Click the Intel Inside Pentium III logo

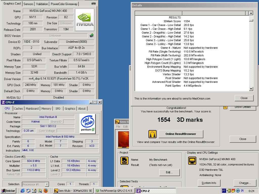coord(88,123)
